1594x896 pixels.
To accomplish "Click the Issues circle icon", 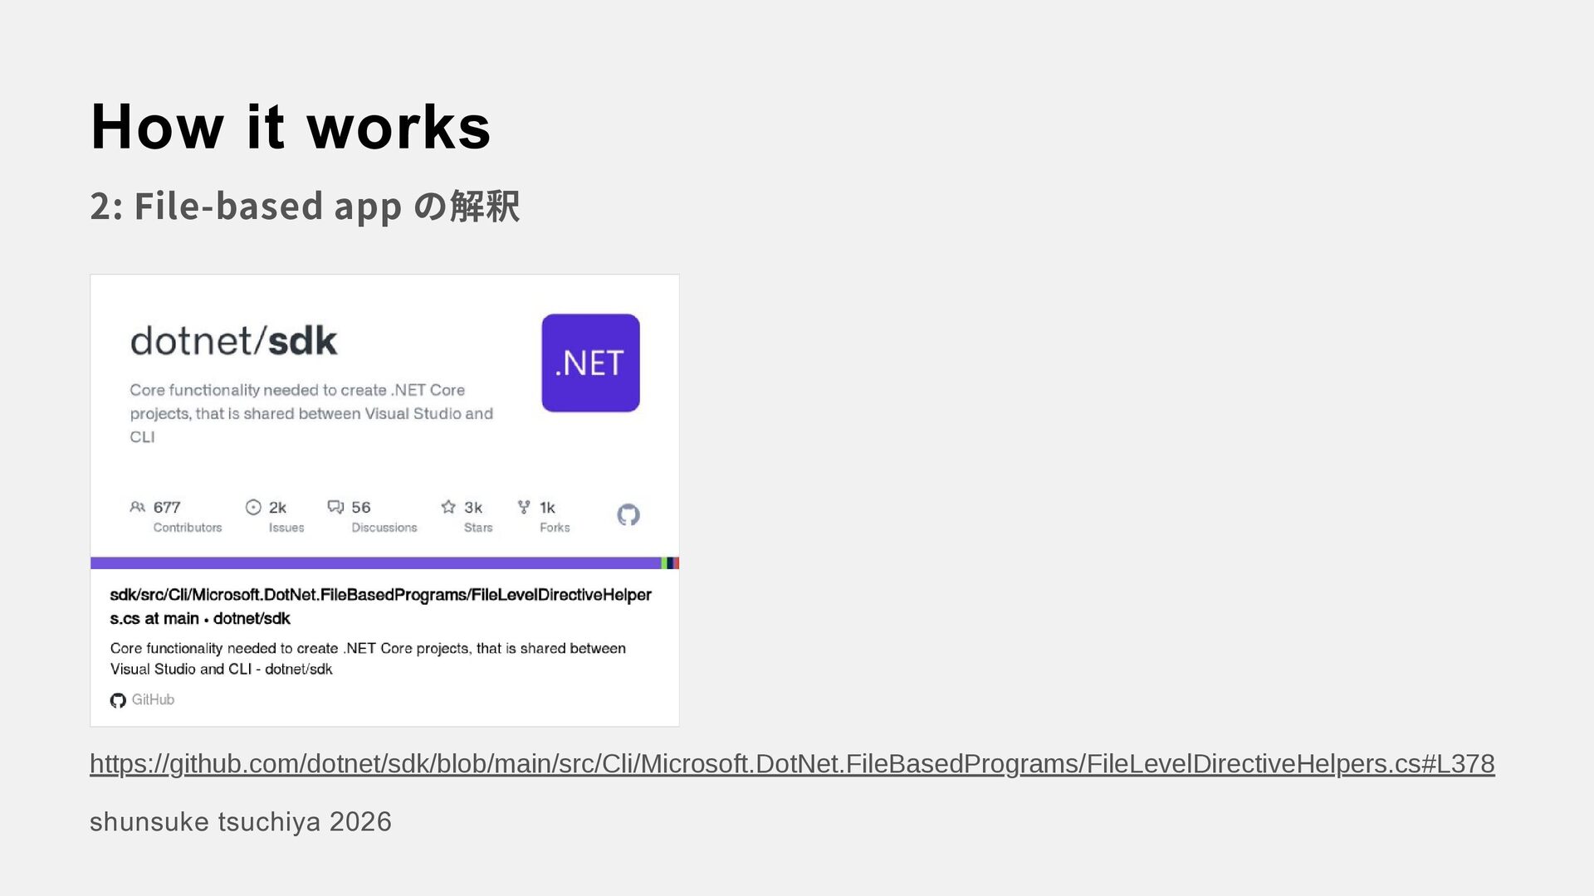I will tap(253, 507).
